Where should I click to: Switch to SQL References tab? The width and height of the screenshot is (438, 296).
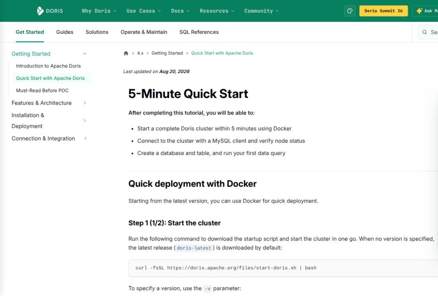pos(199,32)
